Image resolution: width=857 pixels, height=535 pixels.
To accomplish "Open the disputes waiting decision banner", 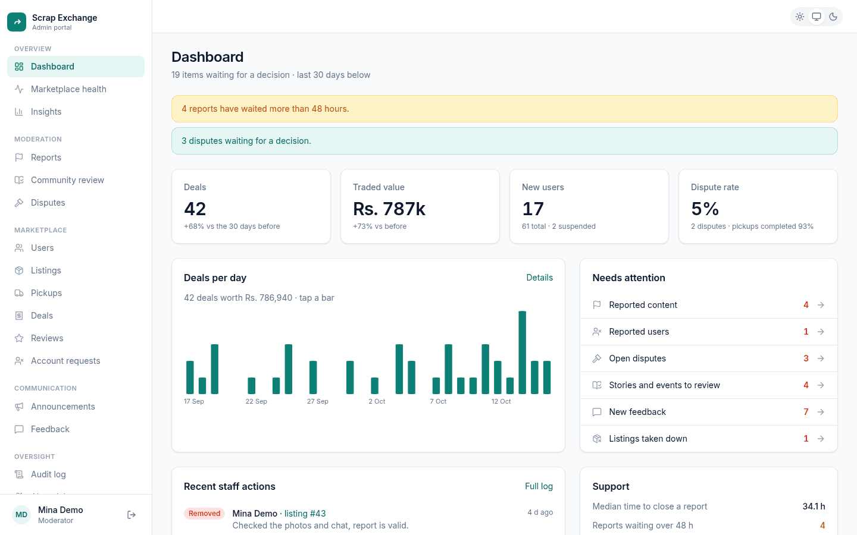I will (505, 141).
